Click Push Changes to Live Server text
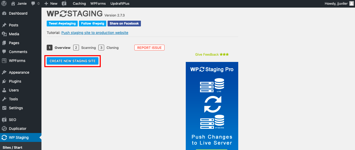Viewport: 355px width, 150px height. [212, 140]
